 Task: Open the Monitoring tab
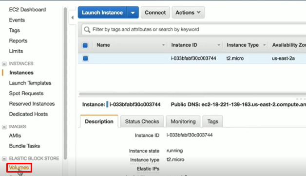(x=183, y=121)
